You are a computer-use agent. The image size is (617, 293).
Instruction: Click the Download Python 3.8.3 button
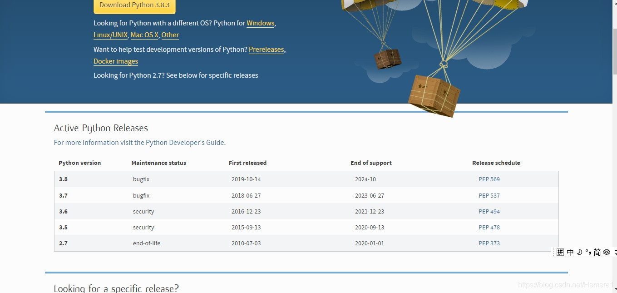[134, 5]
